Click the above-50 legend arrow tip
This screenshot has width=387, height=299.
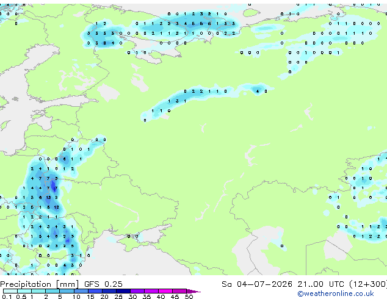(x=193, y=291)
